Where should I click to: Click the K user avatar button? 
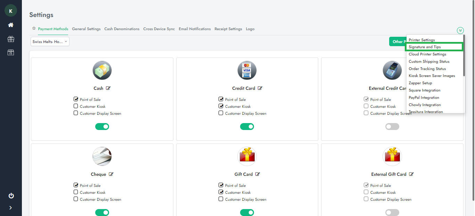click(x=11, y=11)
